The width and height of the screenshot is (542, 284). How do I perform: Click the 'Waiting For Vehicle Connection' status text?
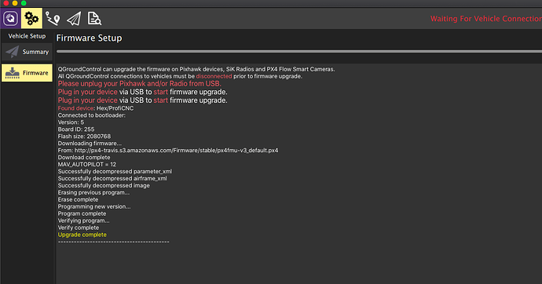point(486,19)
